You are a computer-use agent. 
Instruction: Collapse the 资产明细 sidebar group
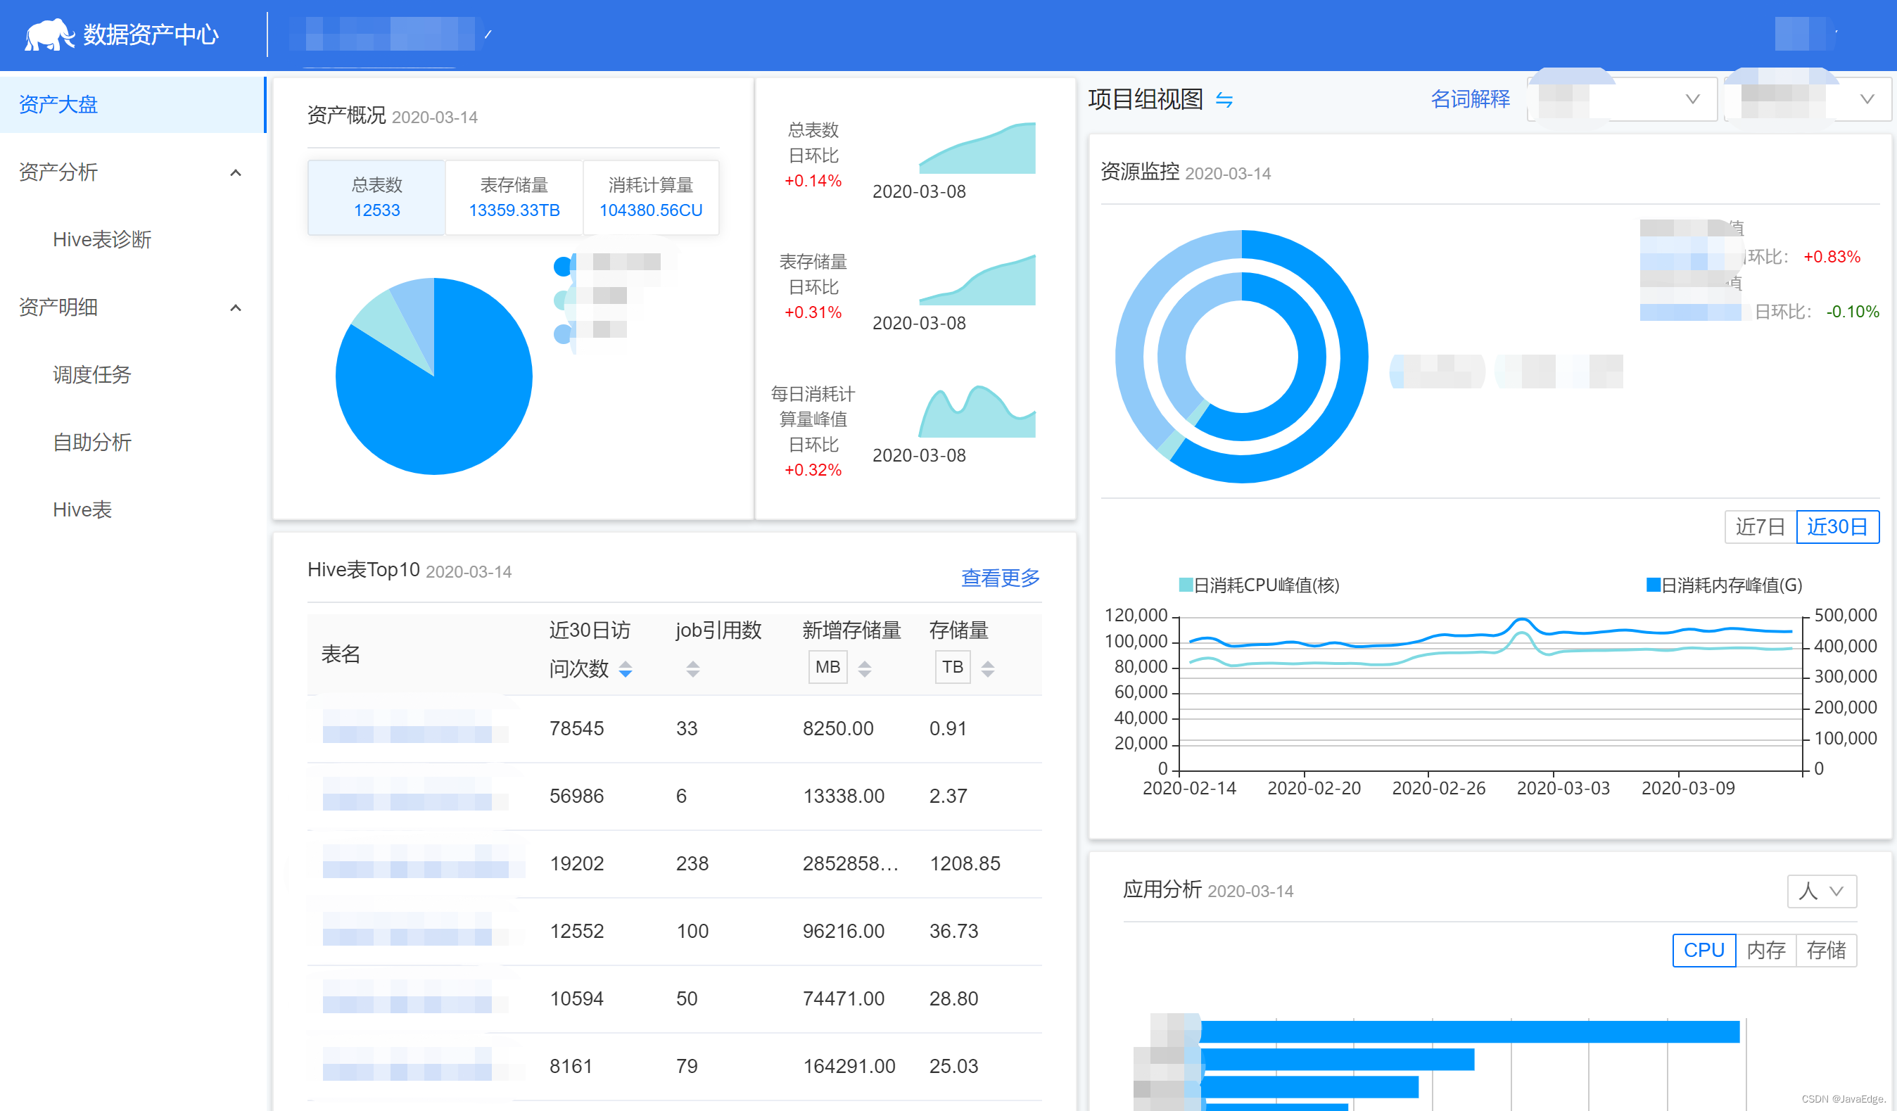236,308
